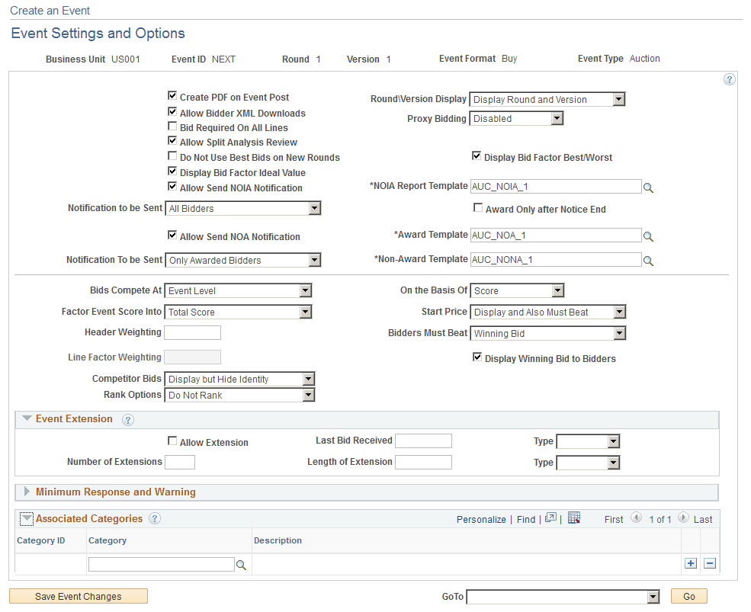Enable Allow Extension

click(x=172, y=441)
